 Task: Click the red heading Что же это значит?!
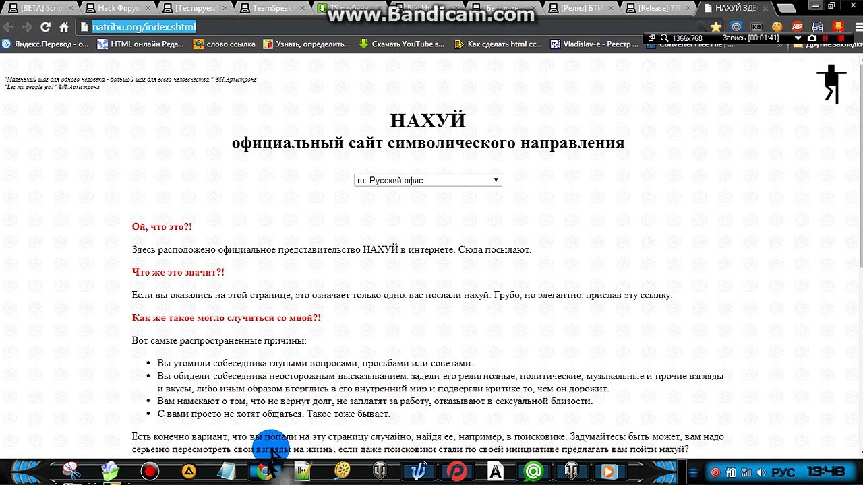[178, 272]
